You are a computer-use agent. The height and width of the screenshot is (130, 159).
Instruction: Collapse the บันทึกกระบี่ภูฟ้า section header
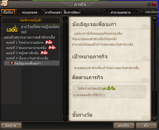(31, 20)
